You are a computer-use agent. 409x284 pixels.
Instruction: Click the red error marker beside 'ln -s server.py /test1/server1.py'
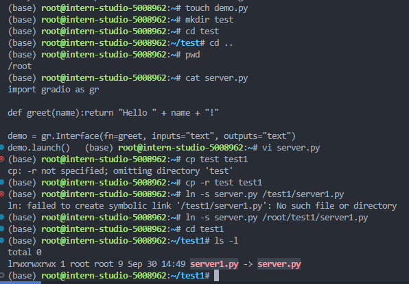[1, 194]
